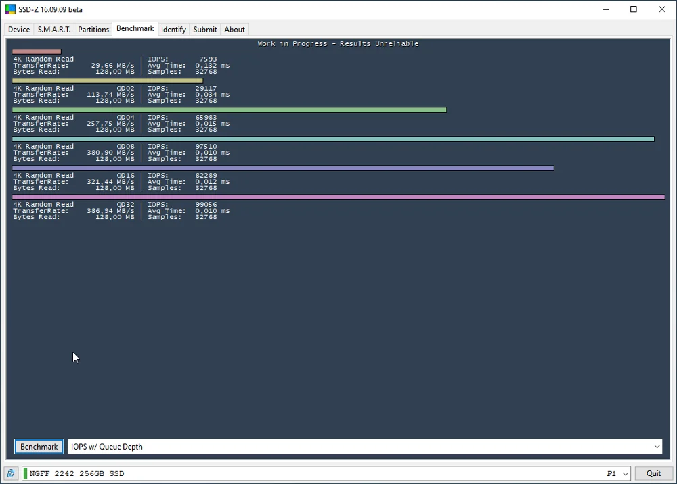The image size is (677, 484).
Task: Click the purple QD16 result bar
Action: 283,168
